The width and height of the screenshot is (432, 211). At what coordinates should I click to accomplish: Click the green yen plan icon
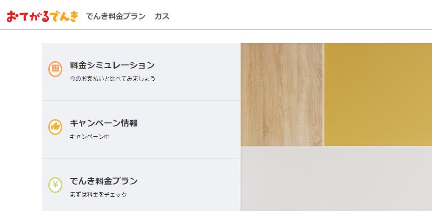pyautogui.click(x=55, y=185)
